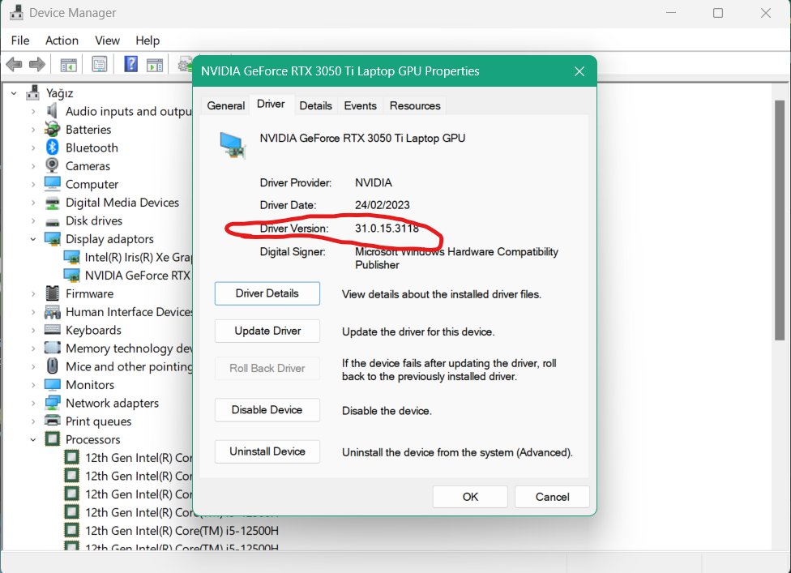Click the Device Manager title bar icon

pyautogui.click(x=16, y=12)
